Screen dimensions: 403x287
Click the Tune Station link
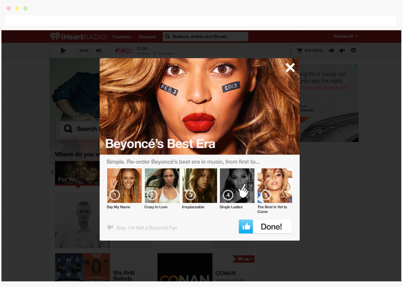coord(164,54)
